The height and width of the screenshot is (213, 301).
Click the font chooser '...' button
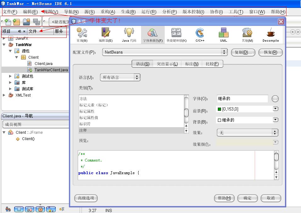(x=275, y=99)
